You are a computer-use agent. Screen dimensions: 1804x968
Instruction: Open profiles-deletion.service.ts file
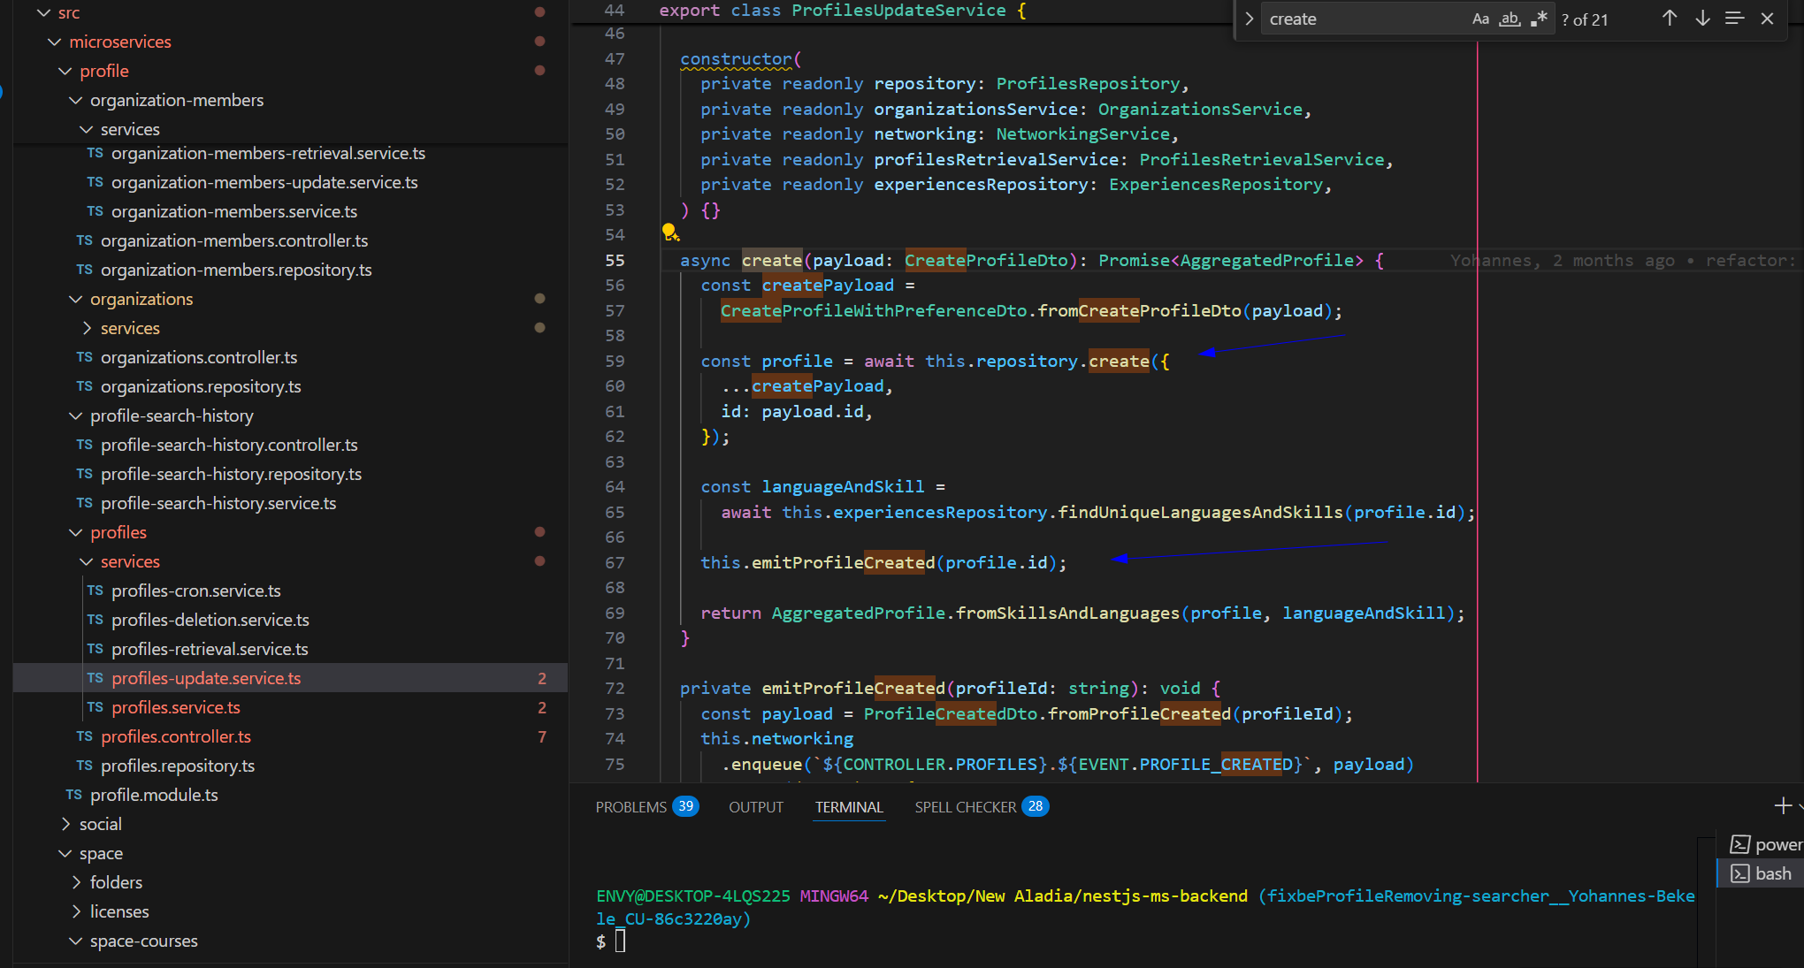pyautogui.click(x=210, y=620)
